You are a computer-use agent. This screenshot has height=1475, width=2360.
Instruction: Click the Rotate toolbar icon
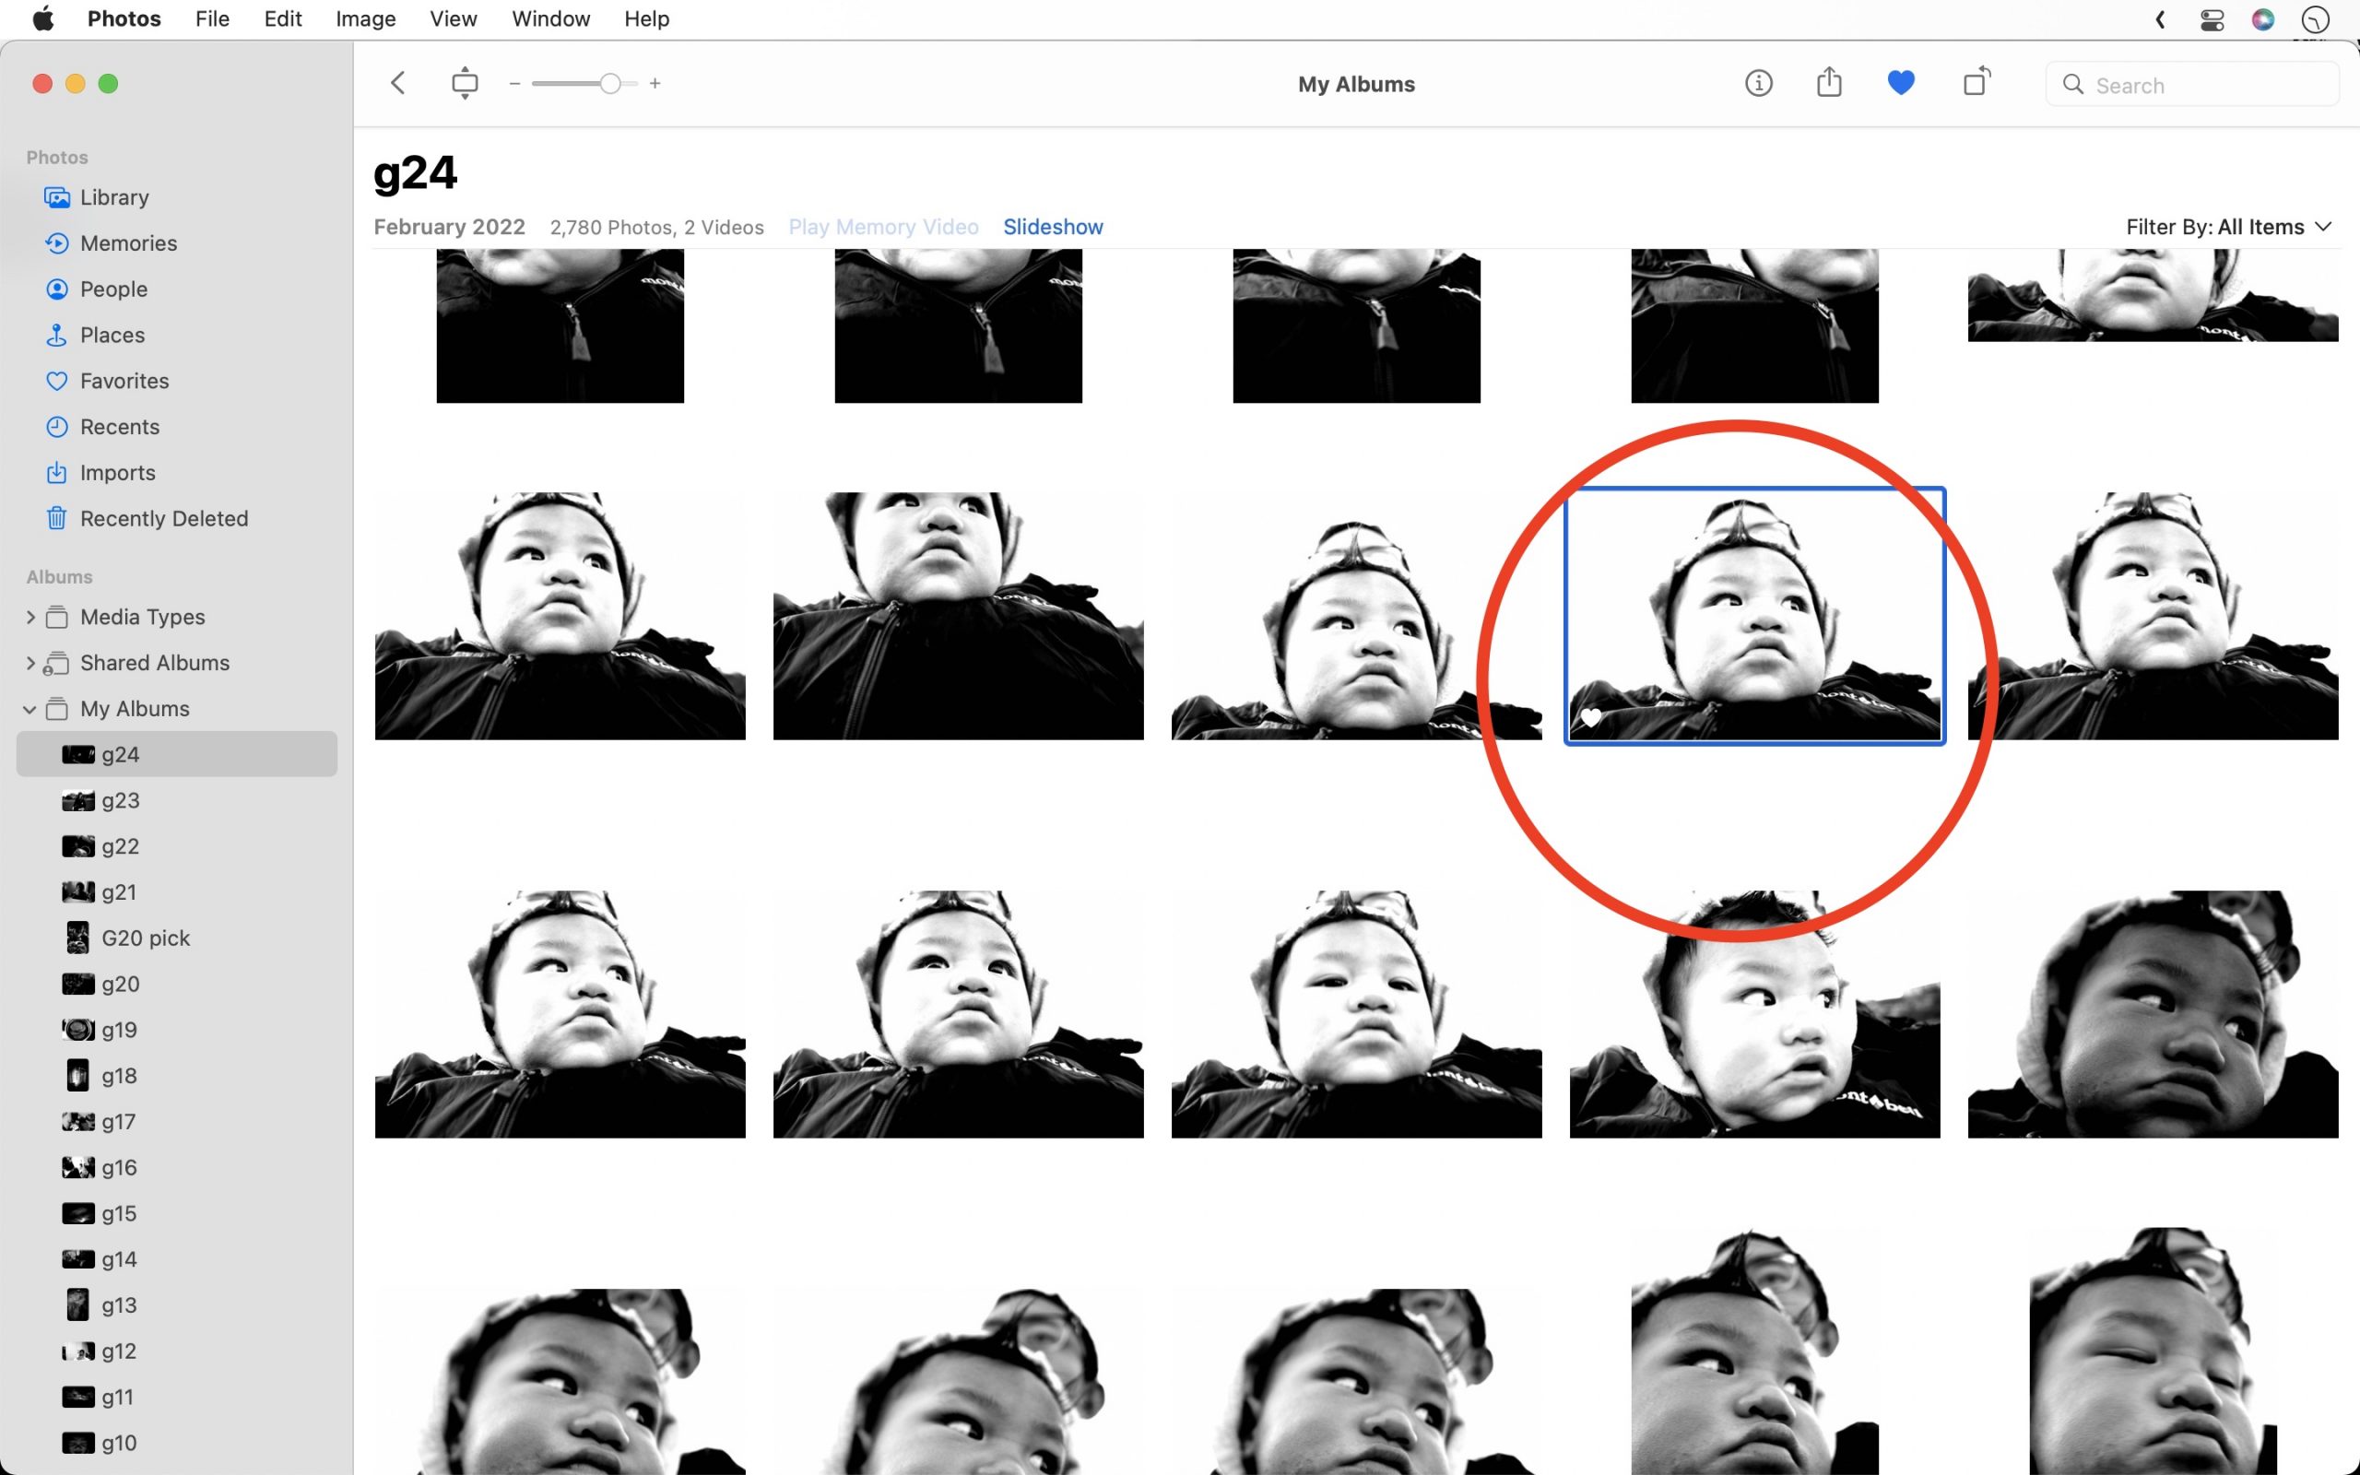pos(1976,82)
